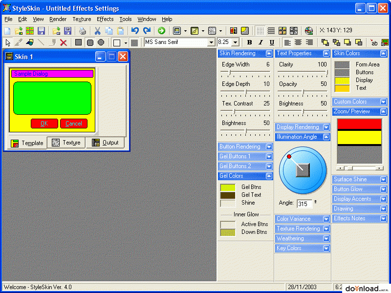Expand the Weathering panel
This screenshot has height=293, width=391.
(326, 239)
